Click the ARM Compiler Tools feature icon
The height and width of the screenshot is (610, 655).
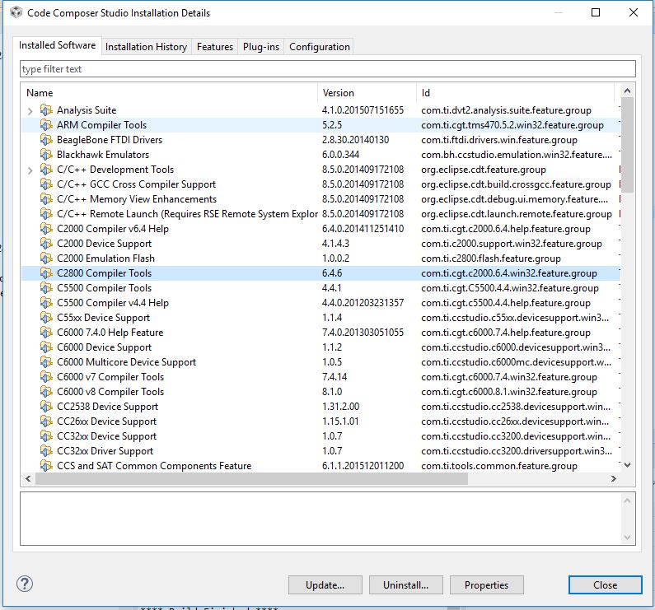[46, 125]
